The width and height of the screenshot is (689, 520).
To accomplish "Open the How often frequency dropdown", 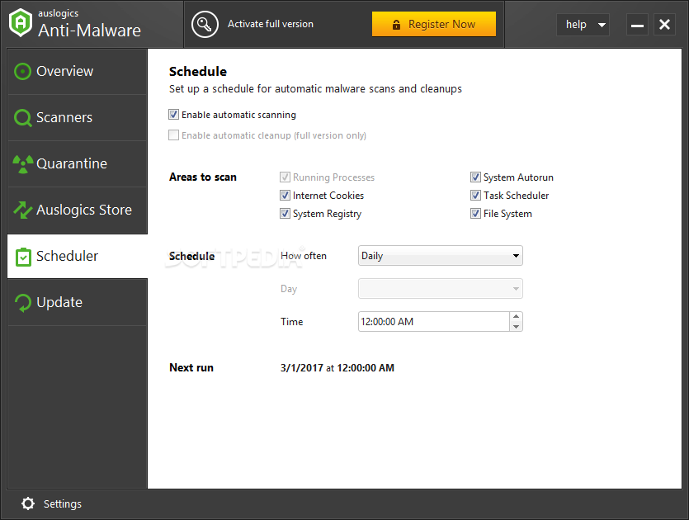I will pos(441,256).
